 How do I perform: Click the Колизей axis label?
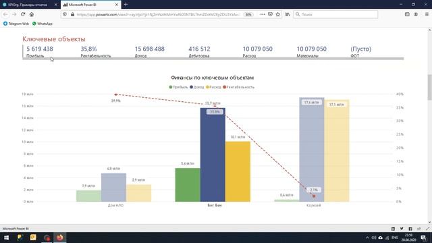tap(313, 205)
